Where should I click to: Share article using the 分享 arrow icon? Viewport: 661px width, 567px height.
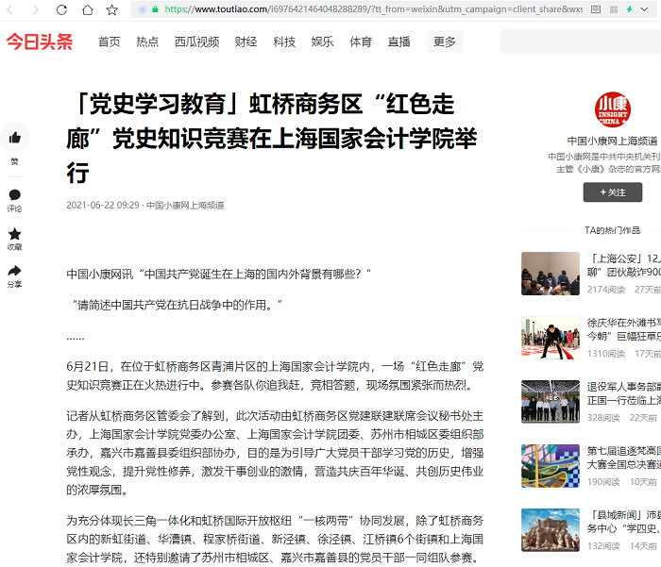(x=14, y=272)
